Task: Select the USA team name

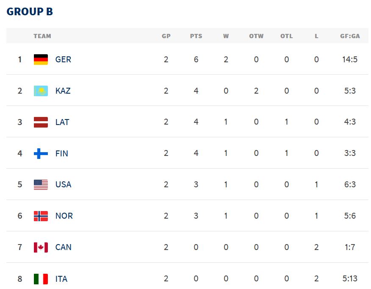Action: (63, 185)
